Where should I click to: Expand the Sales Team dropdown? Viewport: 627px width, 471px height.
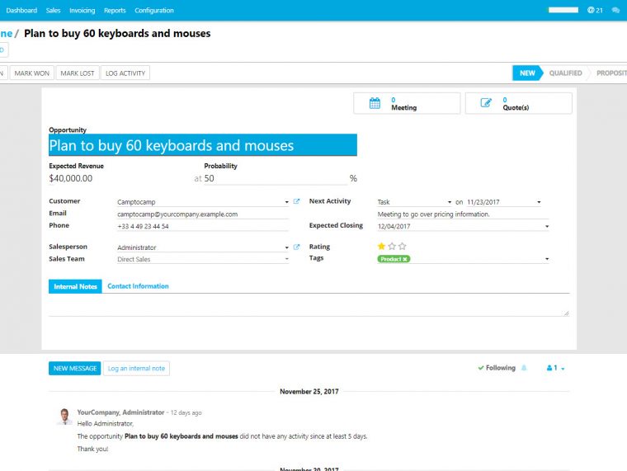(x=287, y=259)
